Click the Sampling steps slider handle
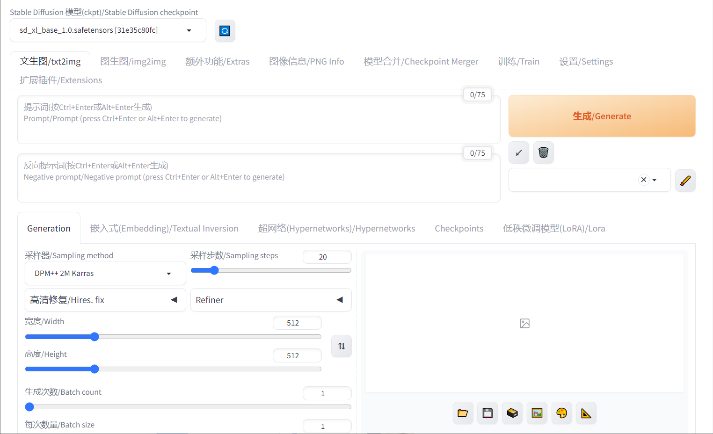 (x=214, y=270)
